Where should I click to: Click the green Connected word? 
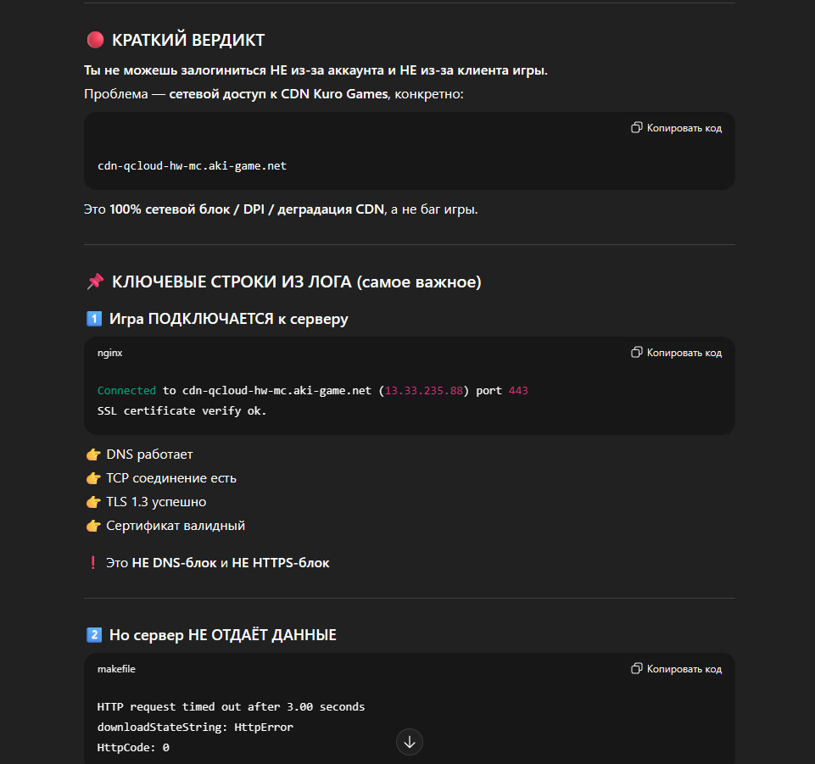(126, 391)
